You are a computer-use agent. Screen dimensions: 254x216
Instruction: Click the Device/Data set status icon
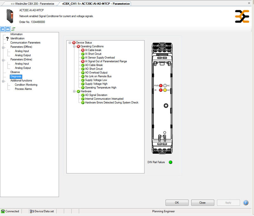click(32, 211)
